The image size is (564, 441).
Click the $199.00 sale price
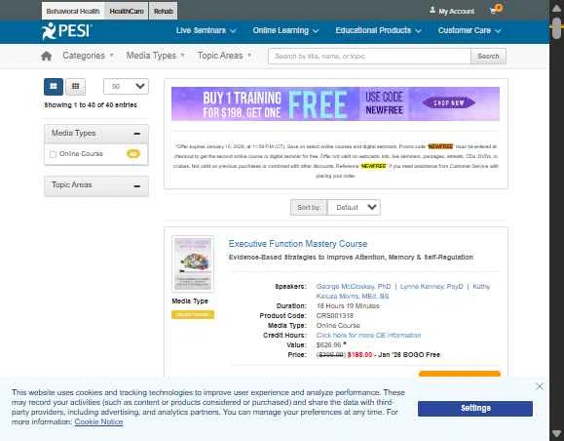pyautogui.click(x=359, y=355)
